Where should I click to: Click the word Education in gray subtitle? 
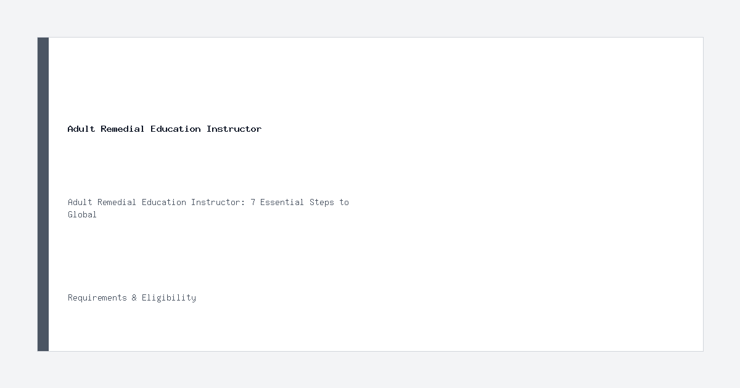pos(164,202)
